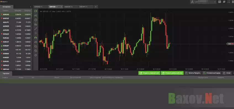The width and height of the screenshot is (234, 109).
Task: Select the EURGBP row in quotes list
Action: point(16,46)
